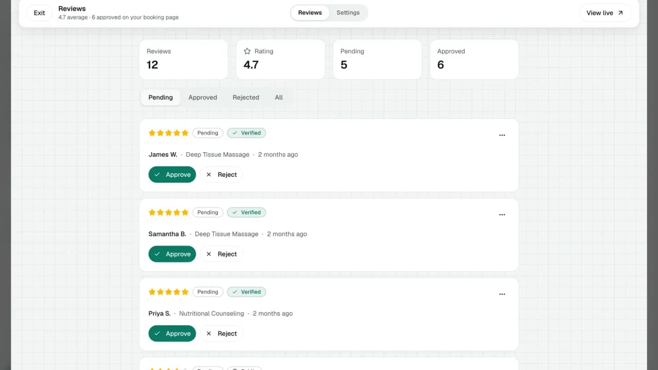Click the star icon in the Rating card
Image resolution: width=658 pixels, height=370 pixels.
247,51
